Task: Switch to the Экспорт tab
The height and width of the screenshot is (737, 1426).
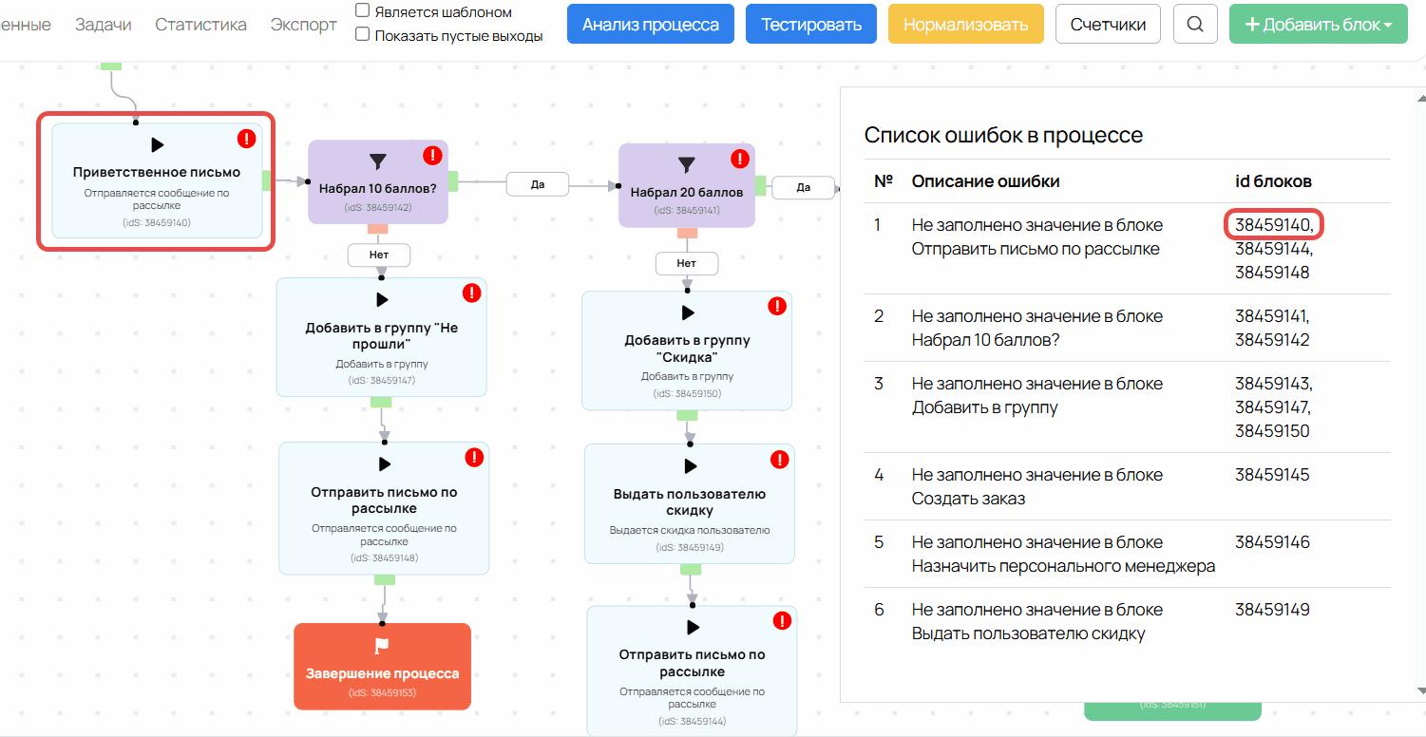Action: [x=303, y=25]
